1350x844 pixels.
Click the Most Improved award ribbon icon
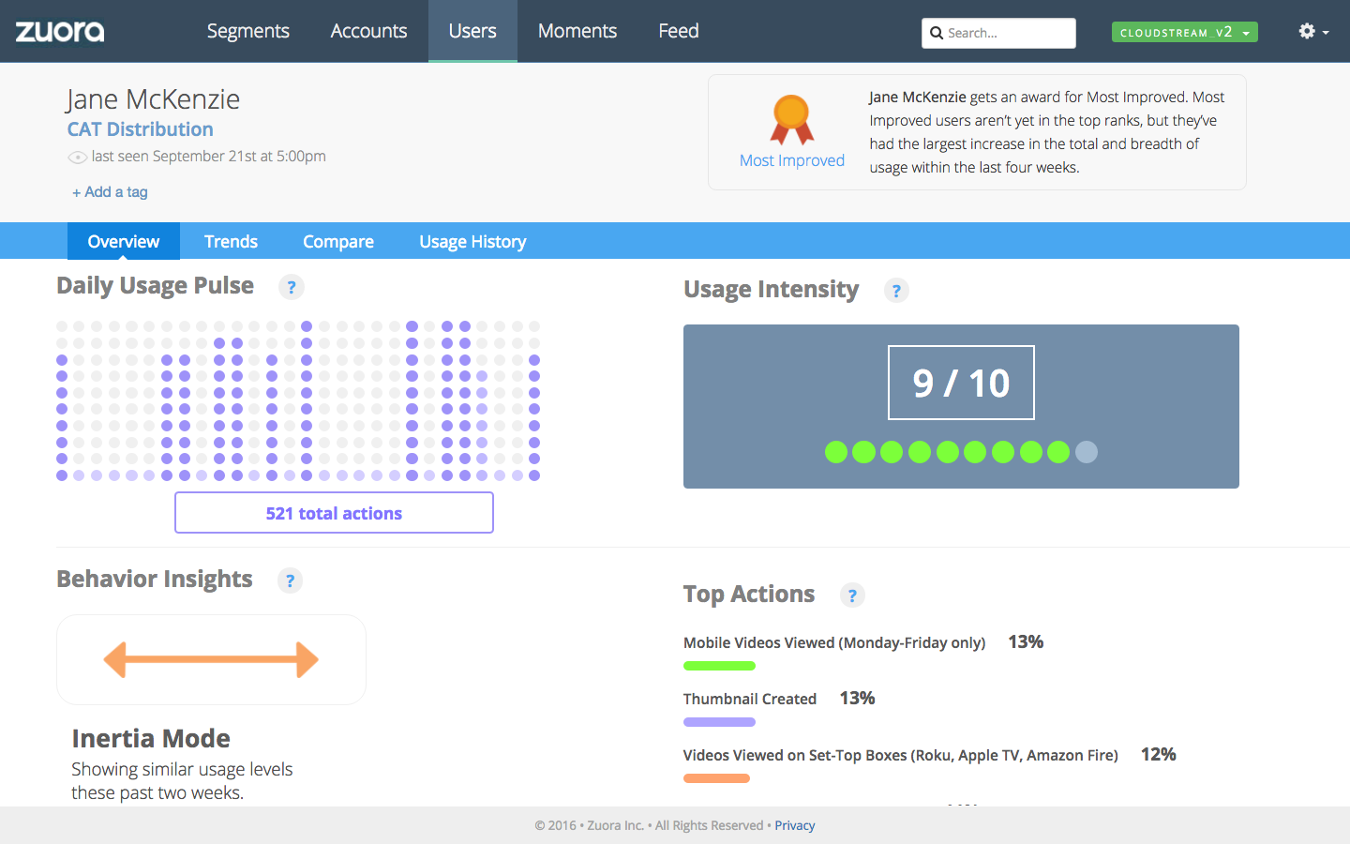point(791,119)
